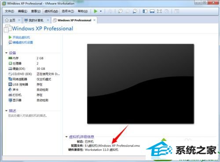Click the CD/DVD disc icon

(10, 74)
